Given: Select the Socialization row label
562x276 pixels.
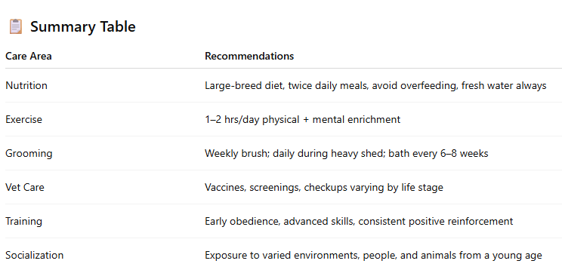Looking at the screenshot, I should 35,255.
